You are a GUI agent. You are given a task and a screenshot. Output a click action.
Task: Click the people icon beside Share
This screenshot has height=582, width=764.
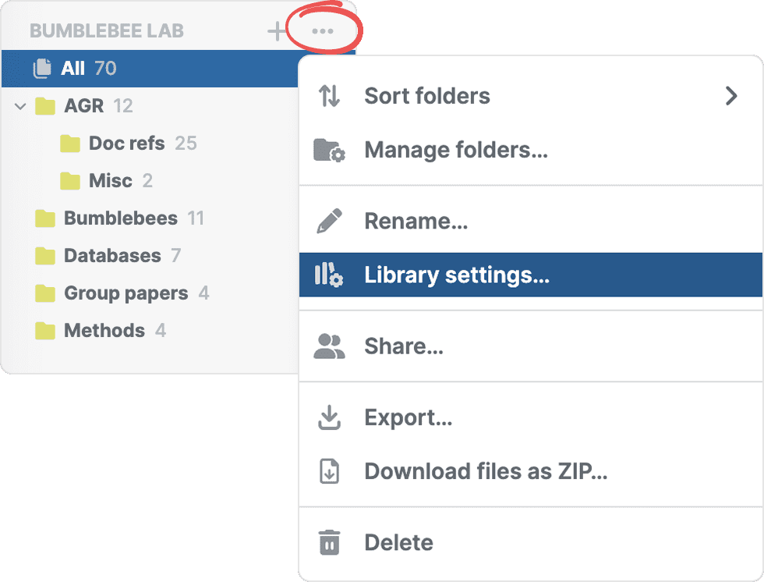coord(329,346)
